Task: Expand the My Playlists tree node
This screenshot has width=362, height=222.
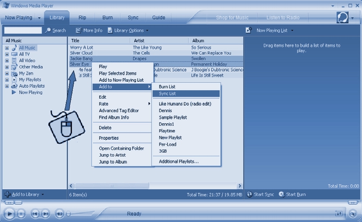Action: click(7, 80)
